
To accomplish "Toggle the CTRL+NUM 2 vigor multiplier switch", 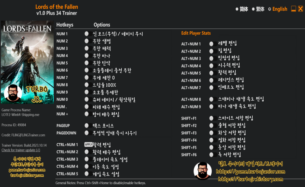I will [88, 152].
